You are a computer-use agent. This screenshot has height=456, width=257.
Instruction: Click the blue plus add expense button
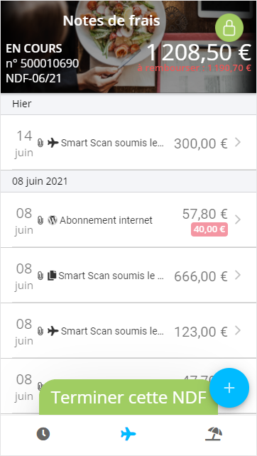click(x=229, y=388)
